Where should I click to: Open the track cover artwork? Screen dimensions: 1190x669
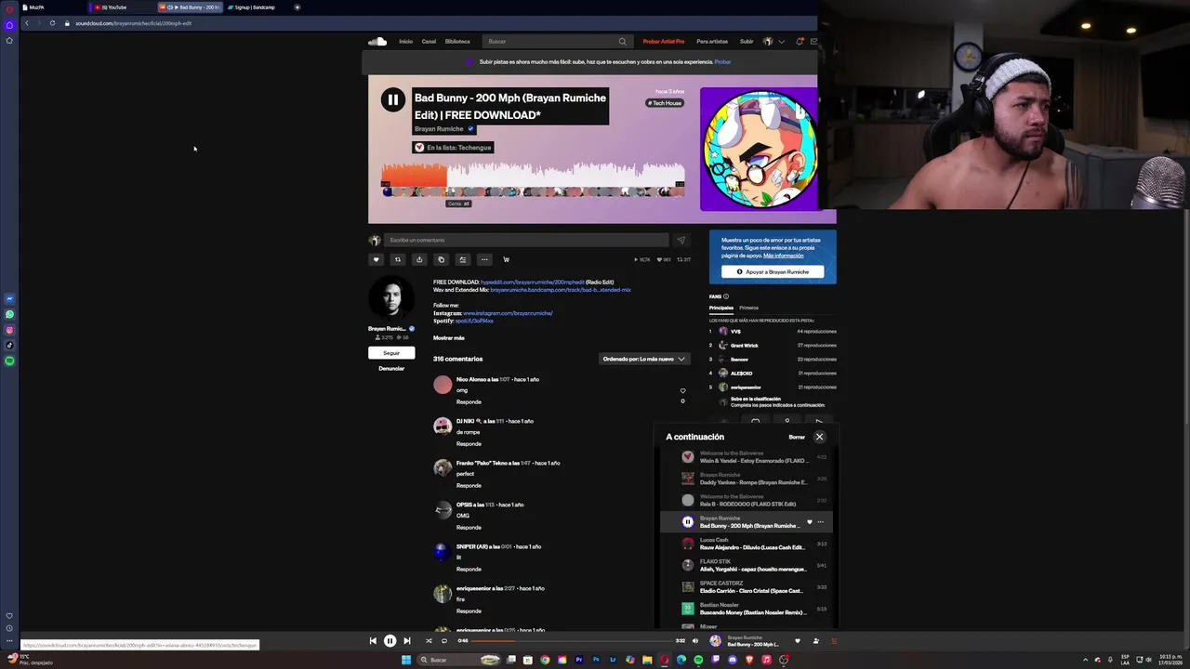(x=759, y=150)
